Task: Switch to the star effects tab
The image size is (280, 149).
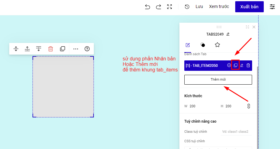Action: point(217,45)
